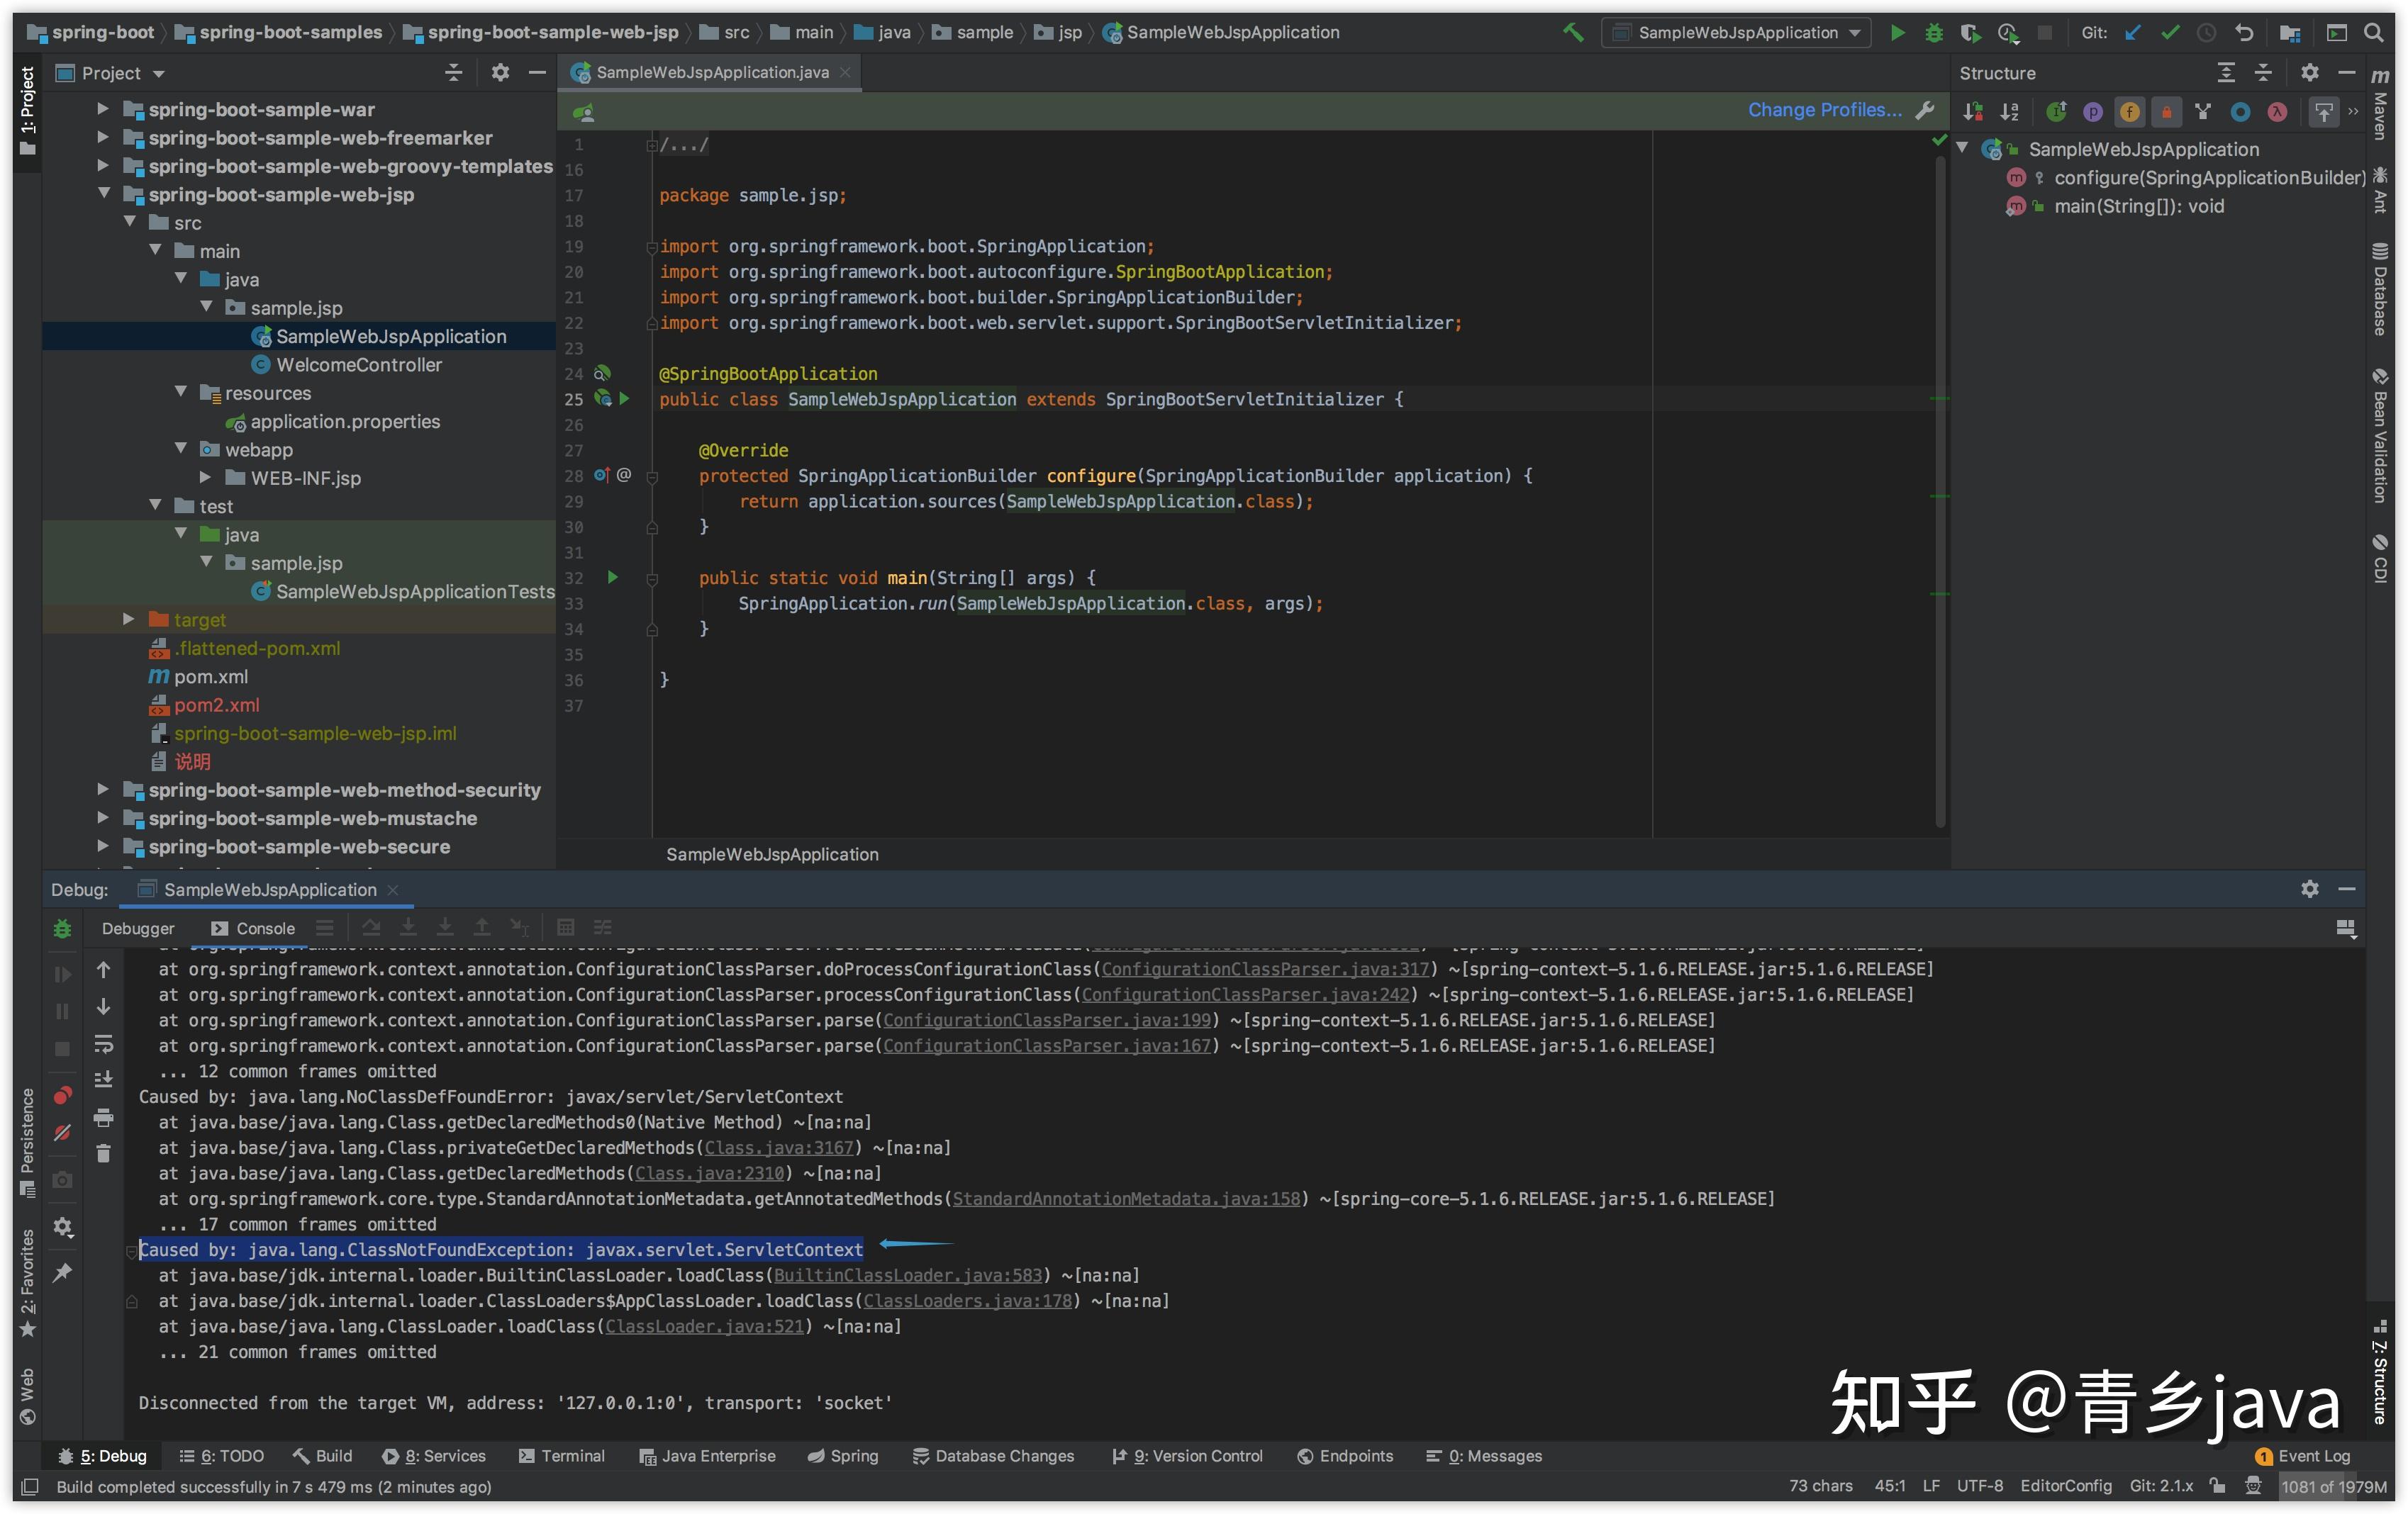
Task: Collapse the src folder in the Project tree
Action: (131, 222)
